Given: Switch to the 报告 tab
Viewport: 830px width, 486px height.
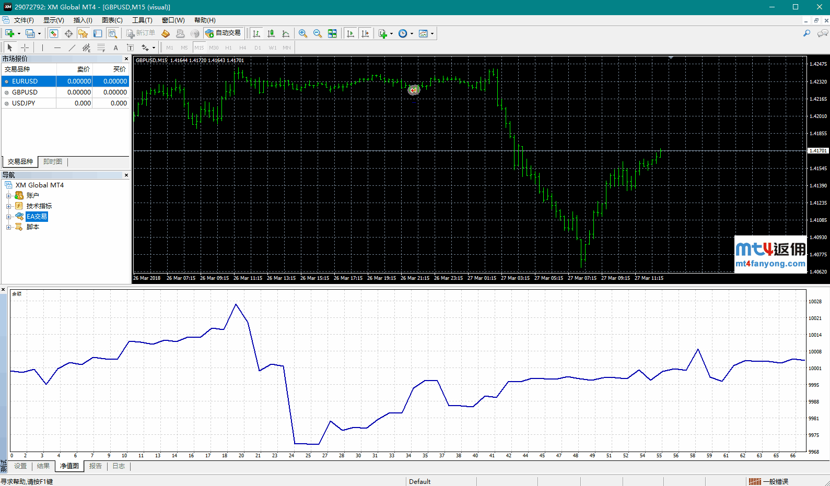Looking at the screenshot, I should pyautogui.click(x=96, y=466).
